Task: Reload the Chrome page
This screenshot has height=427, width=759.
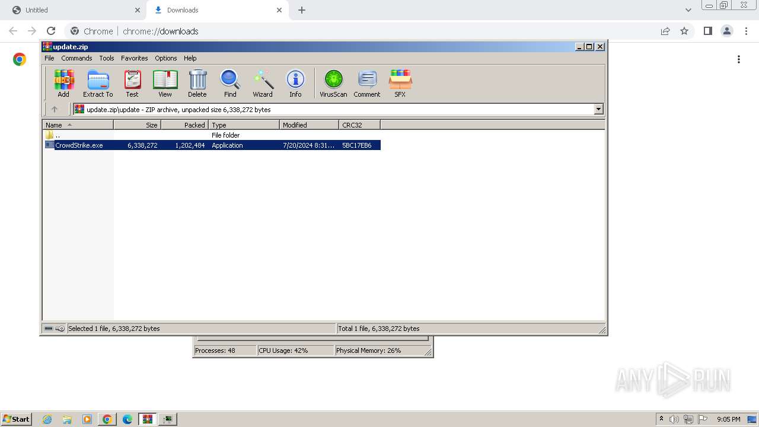Action: pos(51,31)
